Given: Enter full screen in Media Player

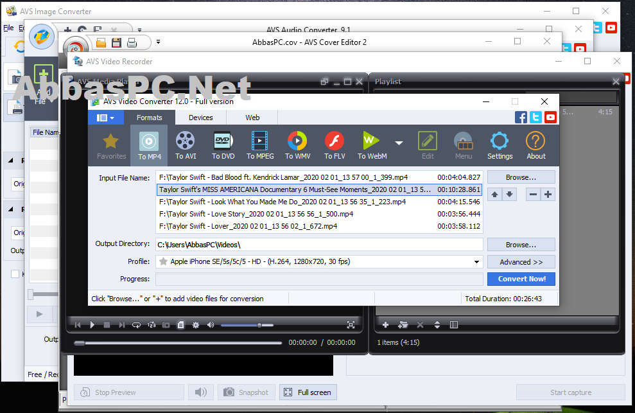Looking at the screenshot, I should pyautogui.click(x=351, y=324).
